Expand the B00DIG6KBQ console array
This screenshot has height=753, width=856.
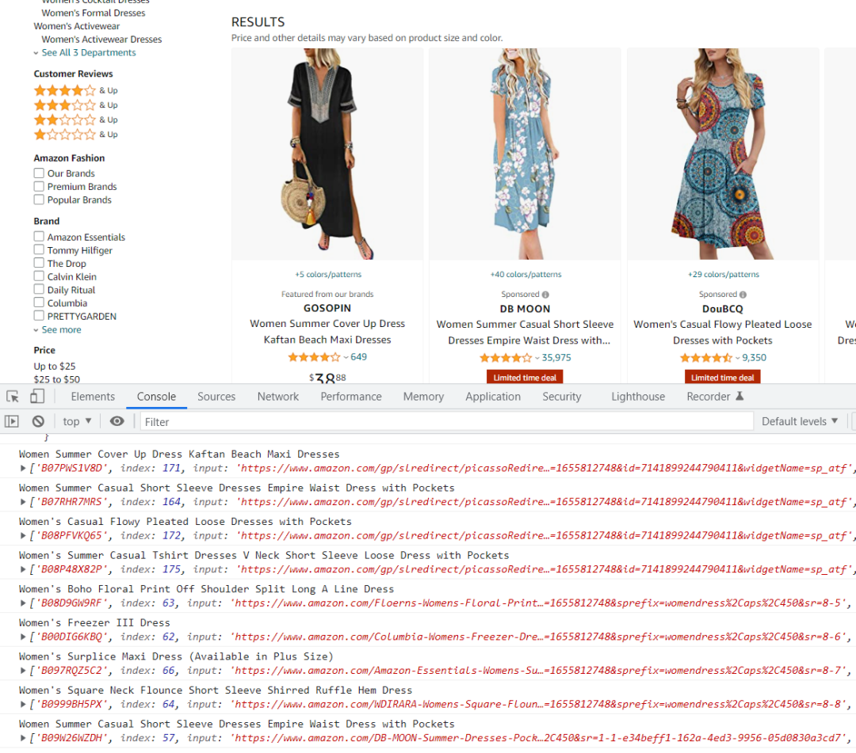click(23, 637)
